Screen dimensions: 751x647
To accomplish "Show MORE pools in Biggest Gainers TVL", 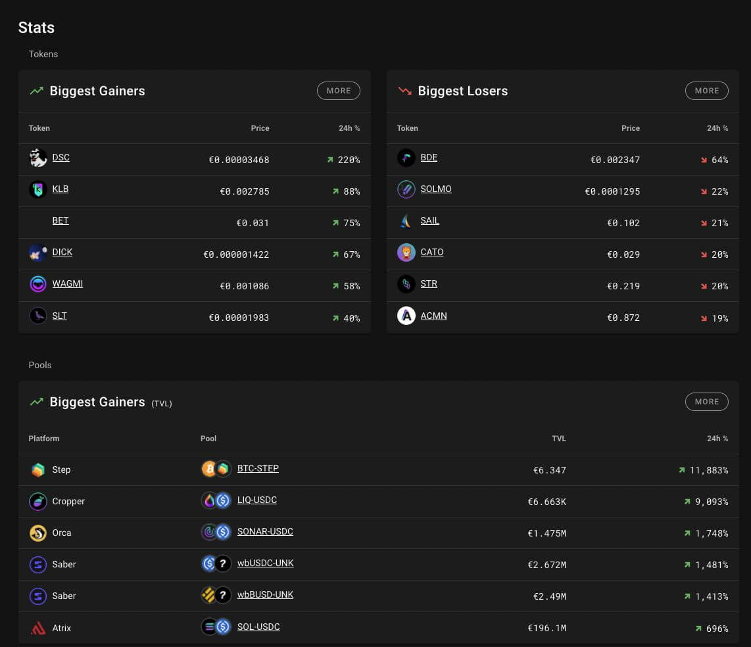I will (x=706, y=402).
